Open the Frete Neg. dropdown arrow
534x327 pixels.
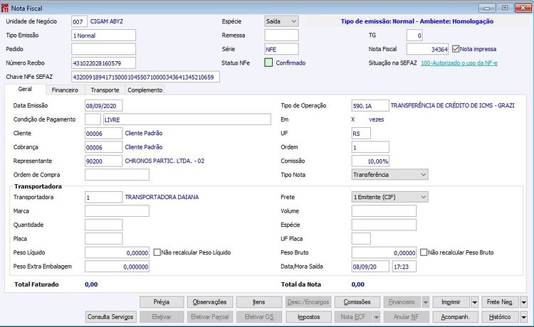tap(524, 302)
